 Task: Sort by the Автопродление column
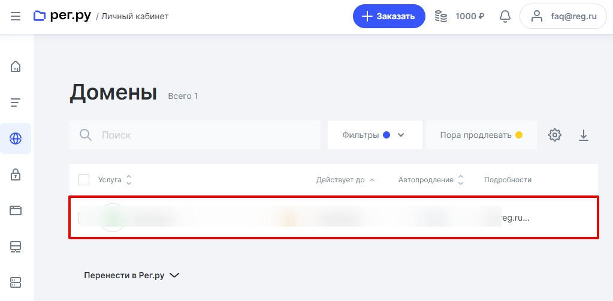[x=431, y=180]
